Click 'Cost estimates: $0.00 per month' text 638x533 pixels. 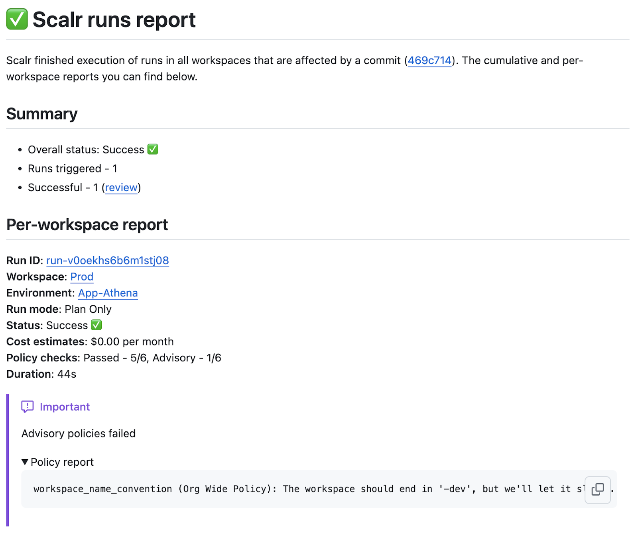tap(90, 342)
